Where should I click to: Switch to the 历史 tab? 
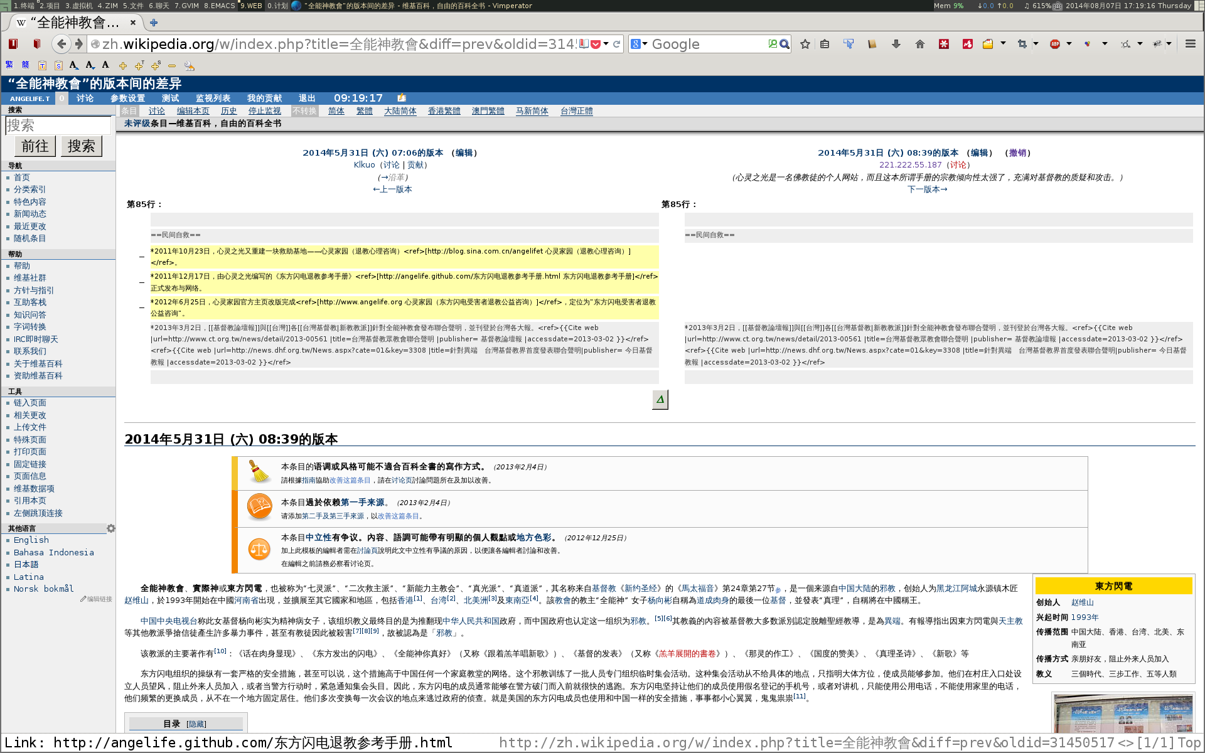click(228, 110)
